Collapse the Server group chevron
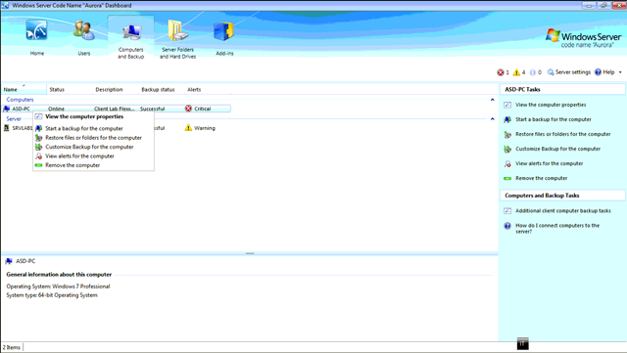This screenshot has width=627, height=353. point(492,118)
